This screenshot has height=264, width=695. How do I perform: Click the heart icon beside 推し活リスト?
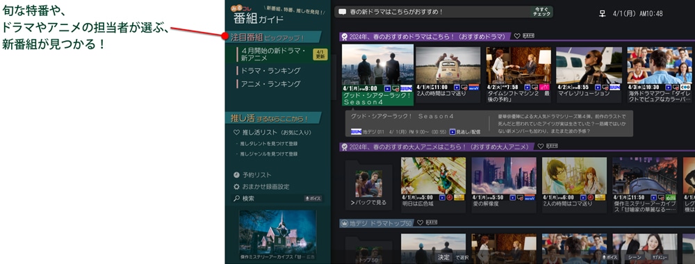point(237,133)
